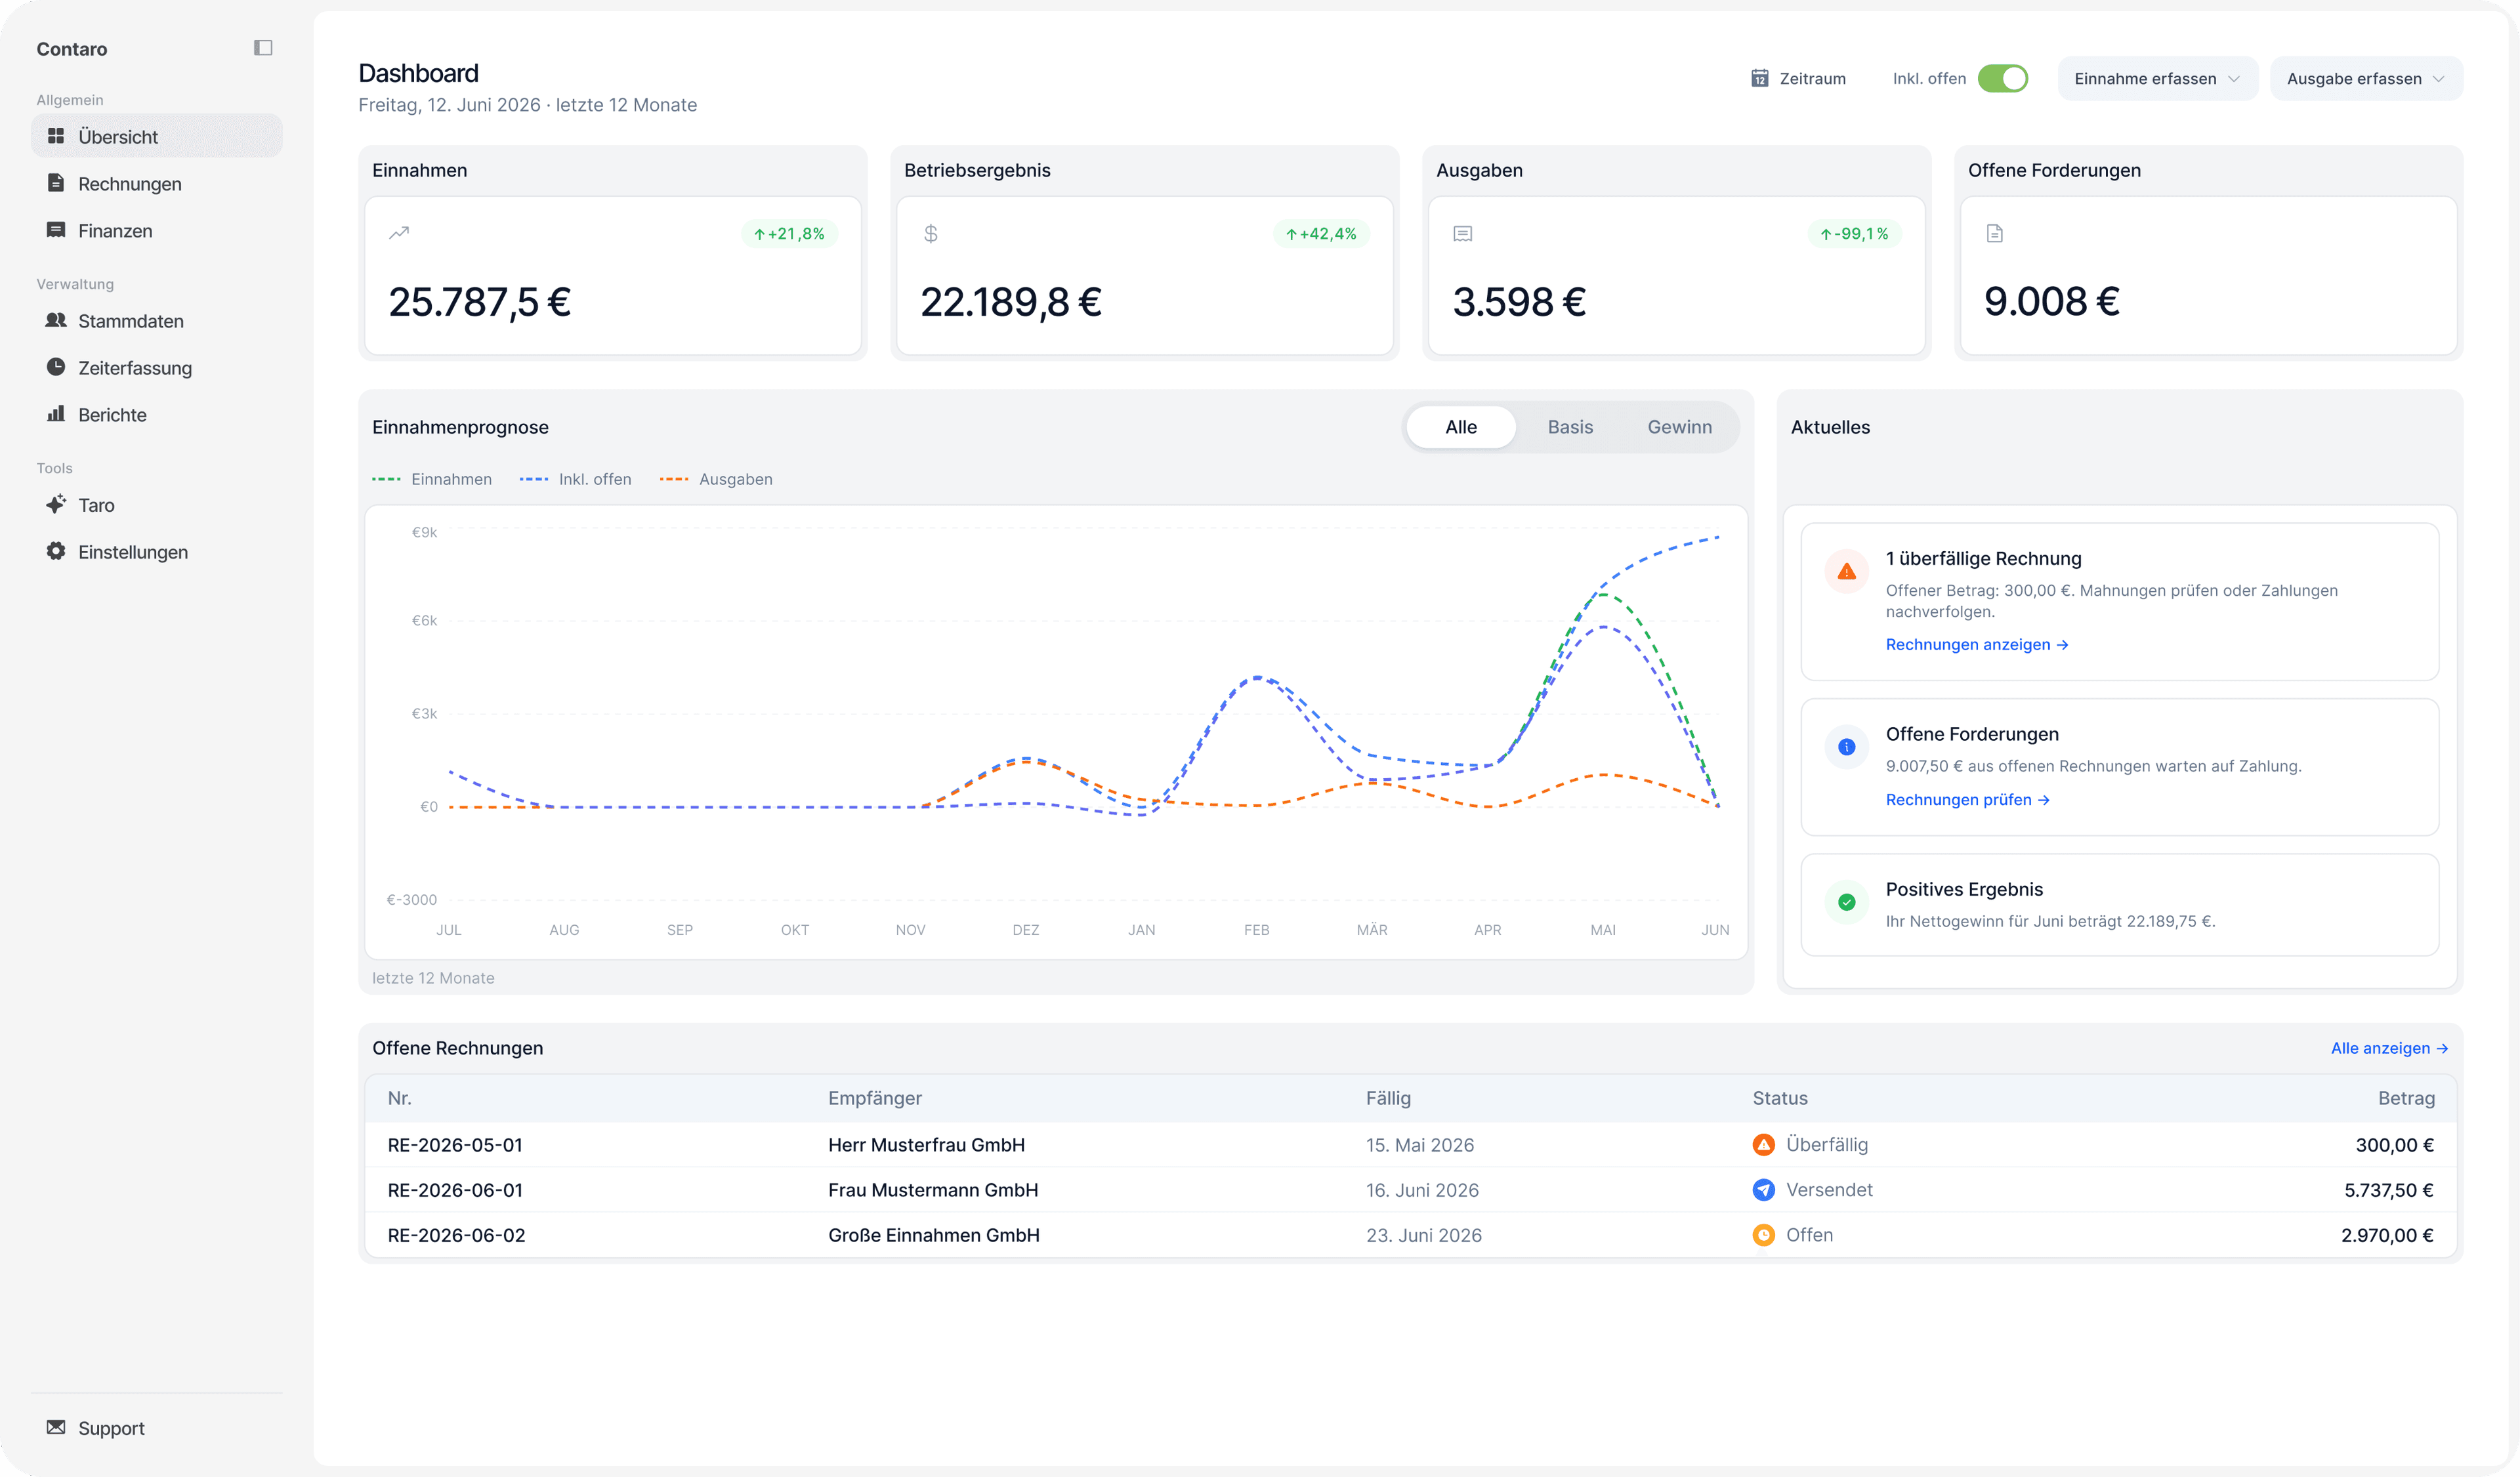Open Rechnungen document icon in sidebar
Viewport: 2520px width, 1477px height.
pos(56,183)
